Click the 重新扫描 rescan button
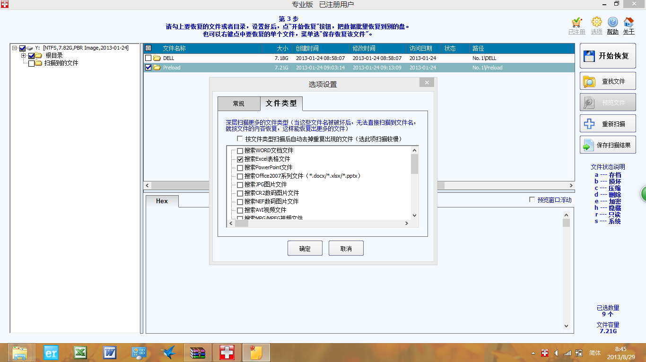The width and height of the screenshot is (646, 362). point(608,124)
